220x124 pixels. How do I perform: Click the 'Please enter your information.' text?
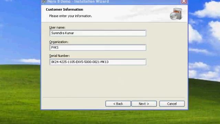click(70, 16)
